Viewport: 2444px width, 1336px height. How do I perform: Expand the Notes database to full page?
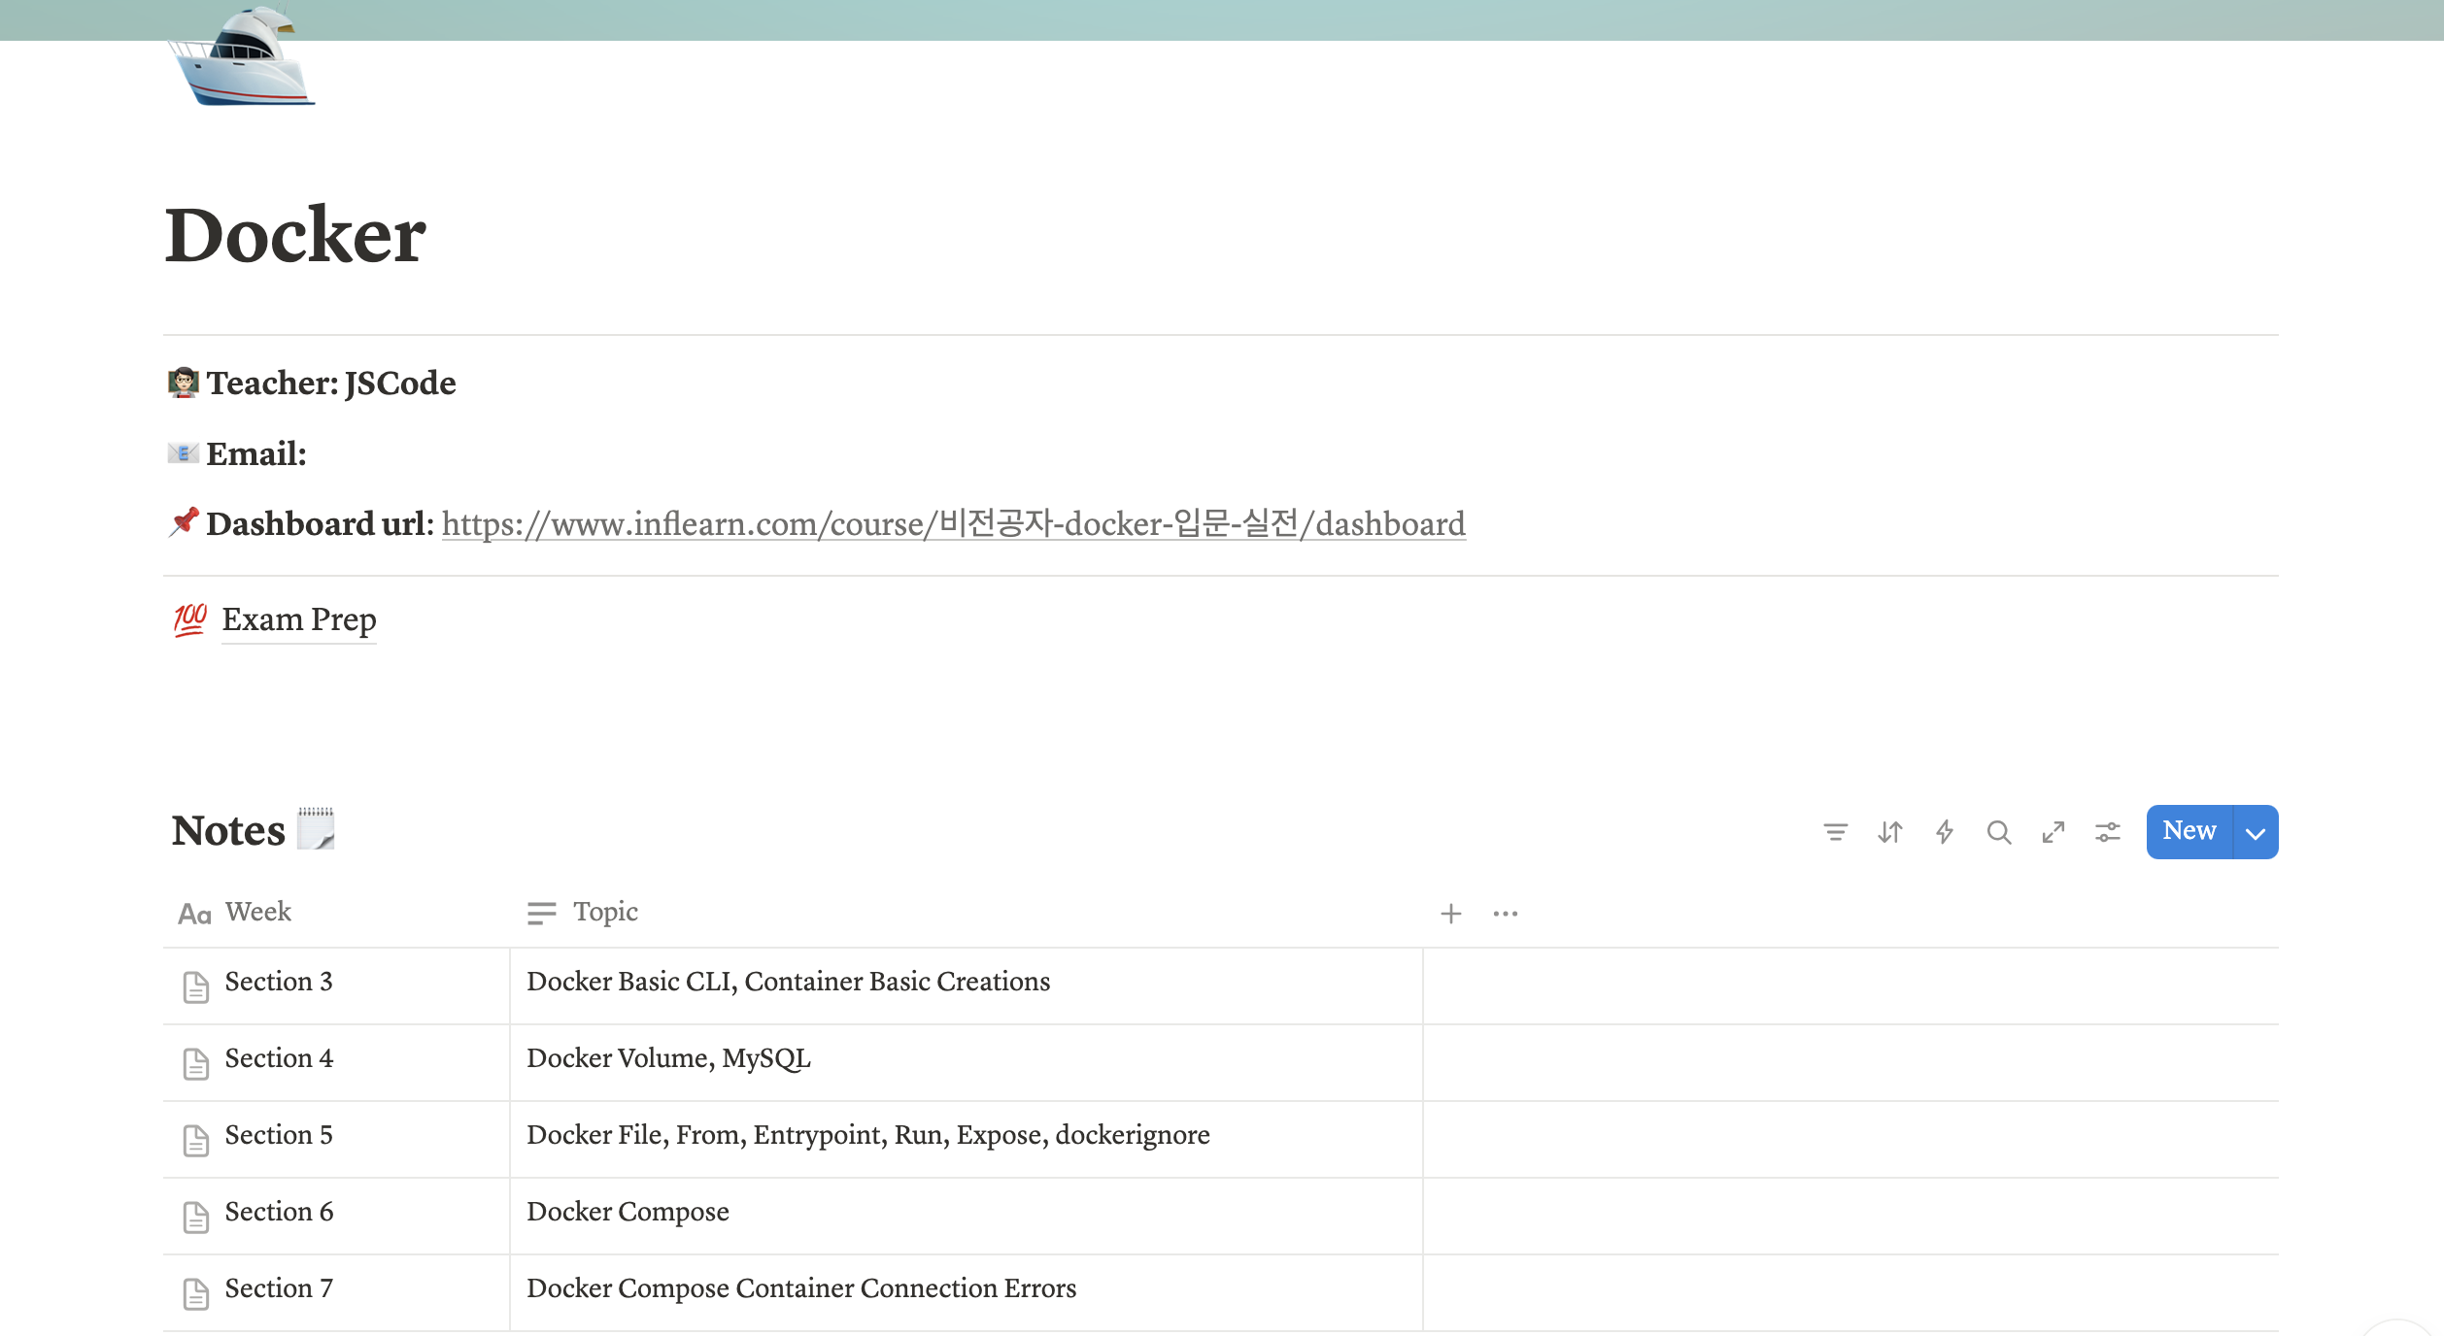point(2053,832)
